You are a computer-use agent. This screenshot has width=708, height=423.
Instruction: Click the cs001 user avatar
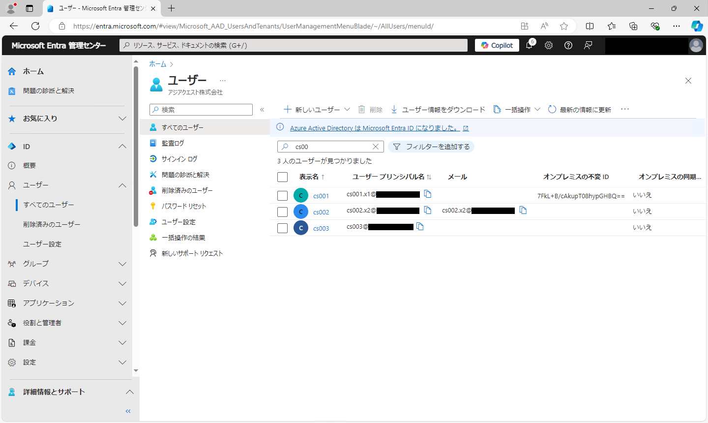pos(301,195)
